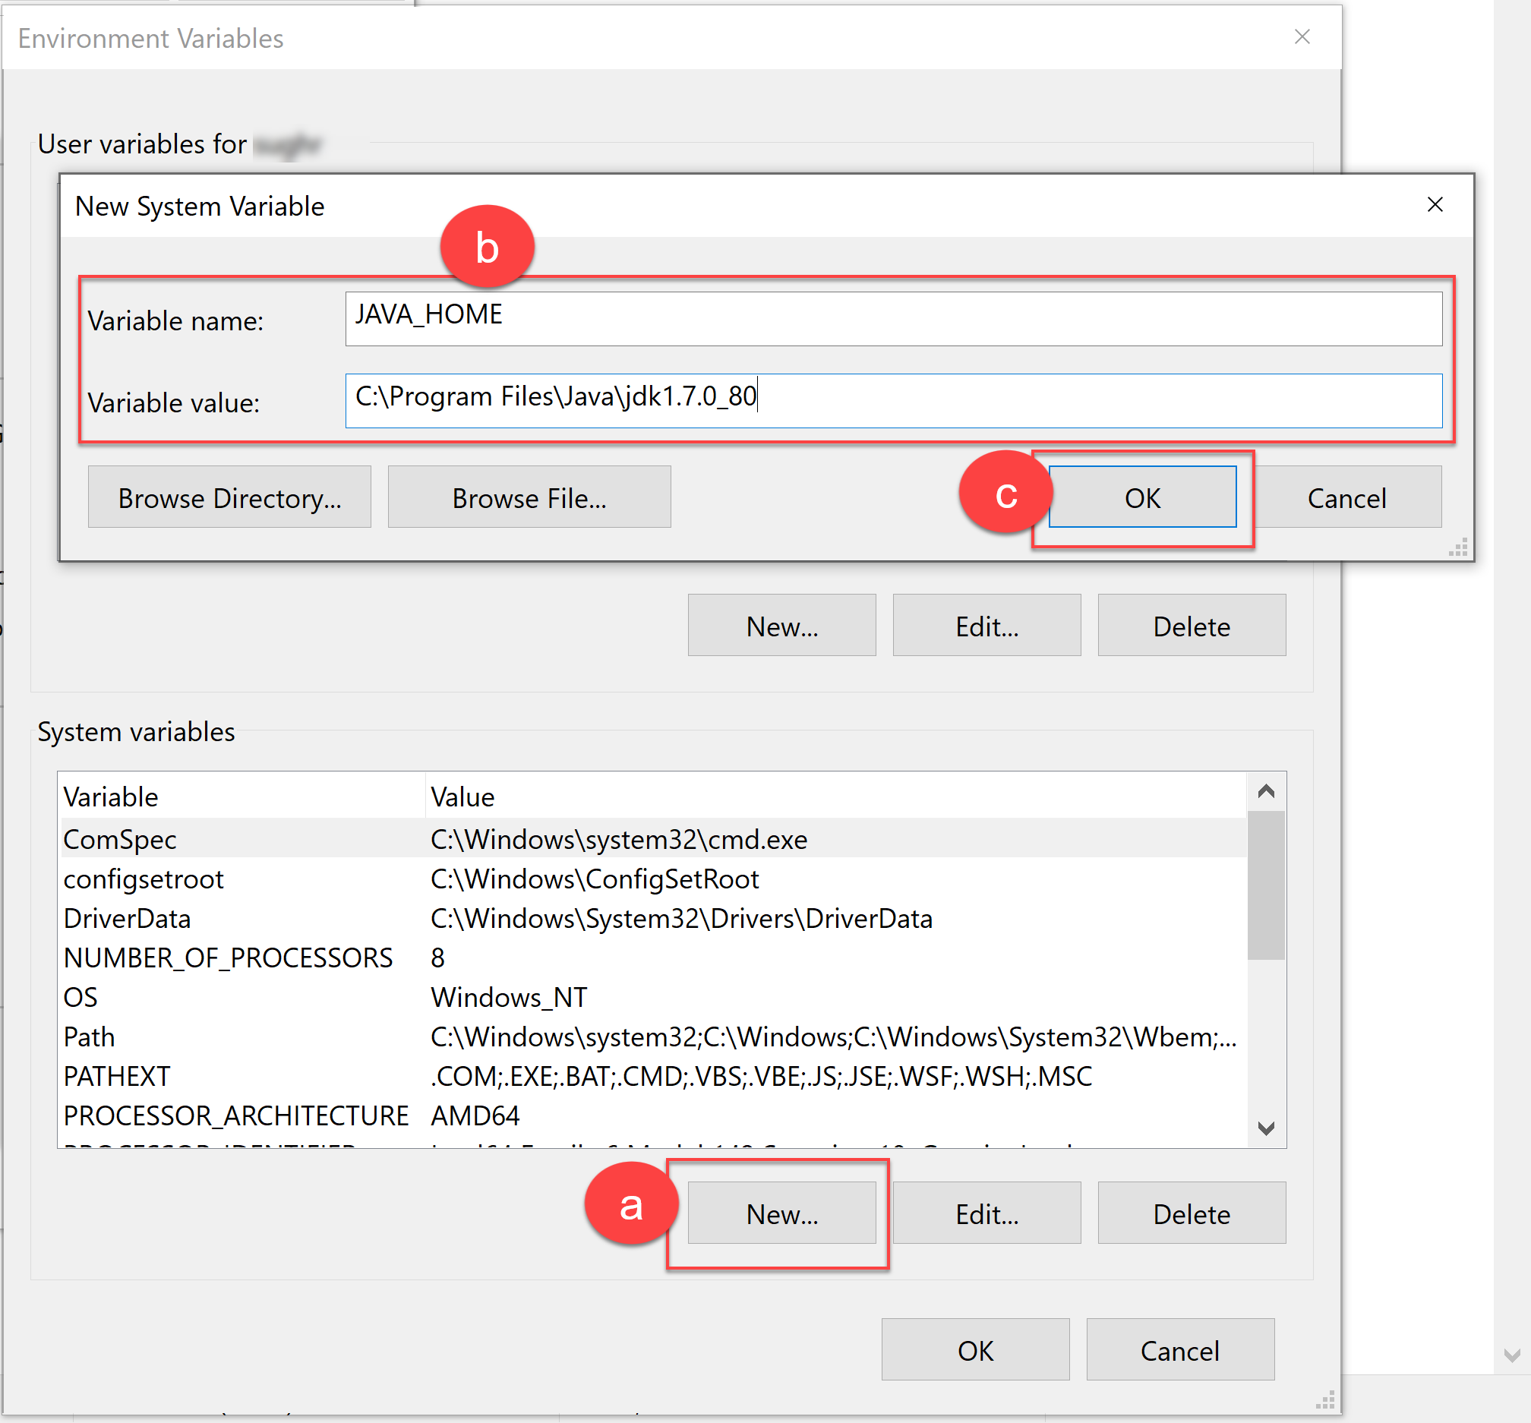This screenshot has height=1423, width=1531.
Task: Click down chevron in background window scrollbar
Action: [x=1512, y=1355]
